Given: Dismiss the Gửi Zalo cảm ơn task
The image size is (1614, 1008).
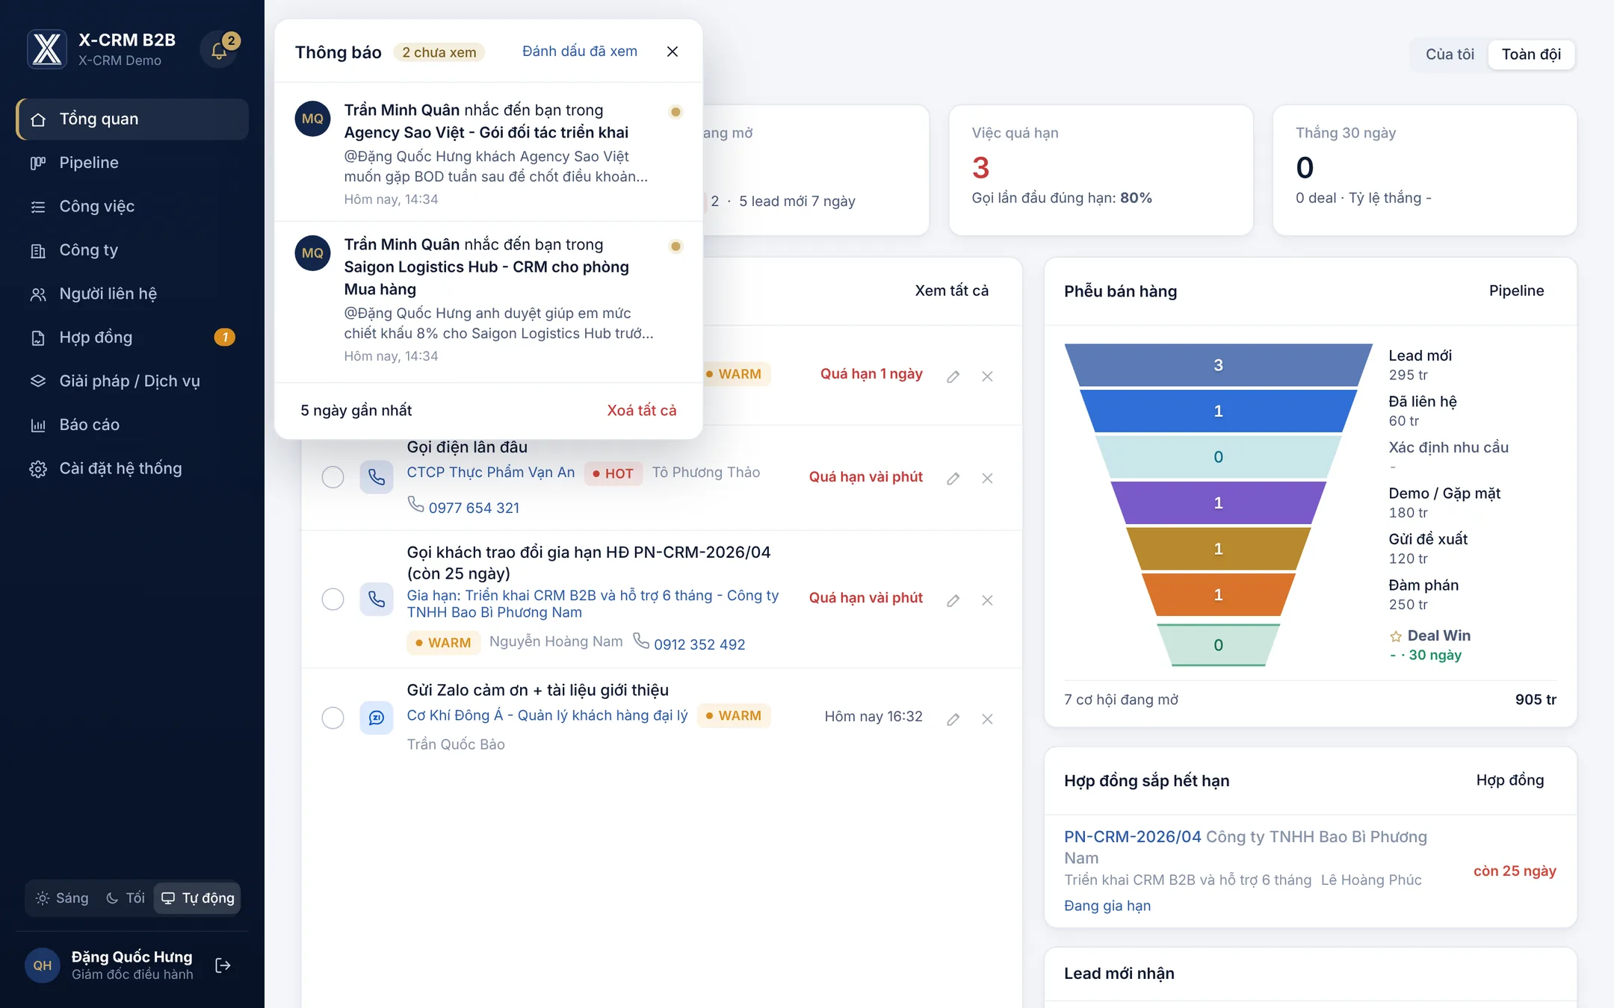Looking at the screenshot, I should (x=987, y=719).
